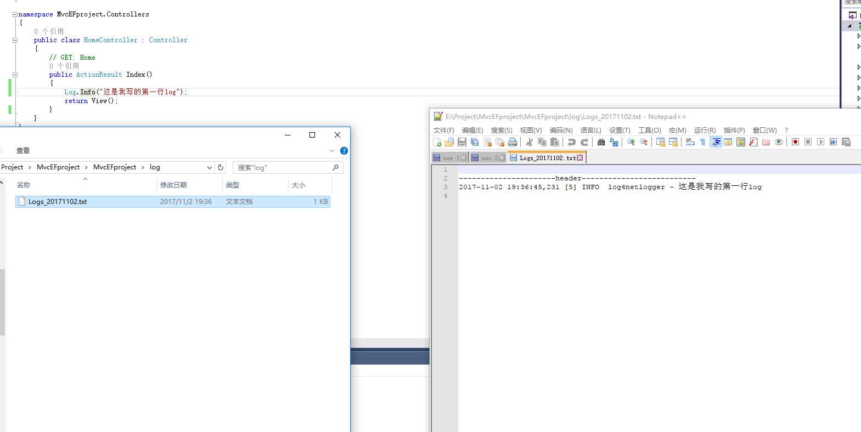Click Close document icon in Notepad++ toolbar
The width and height of the screenshot is (861, 432).
pos(487,142)
